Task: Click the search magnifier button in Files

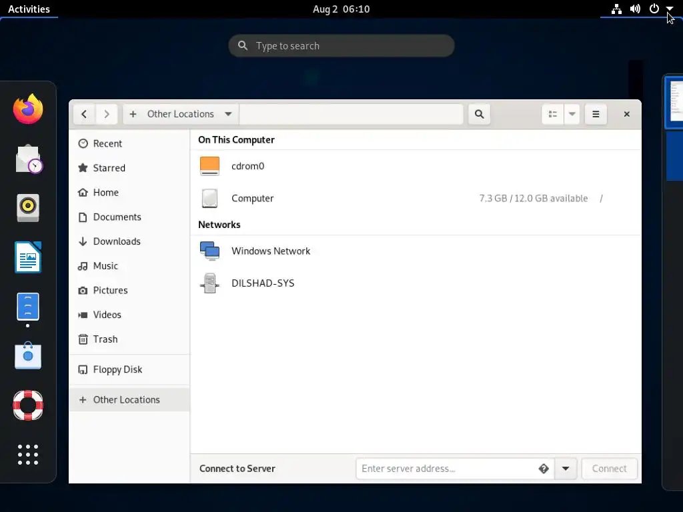Action: pyautogui.click(x=479, y=114)
